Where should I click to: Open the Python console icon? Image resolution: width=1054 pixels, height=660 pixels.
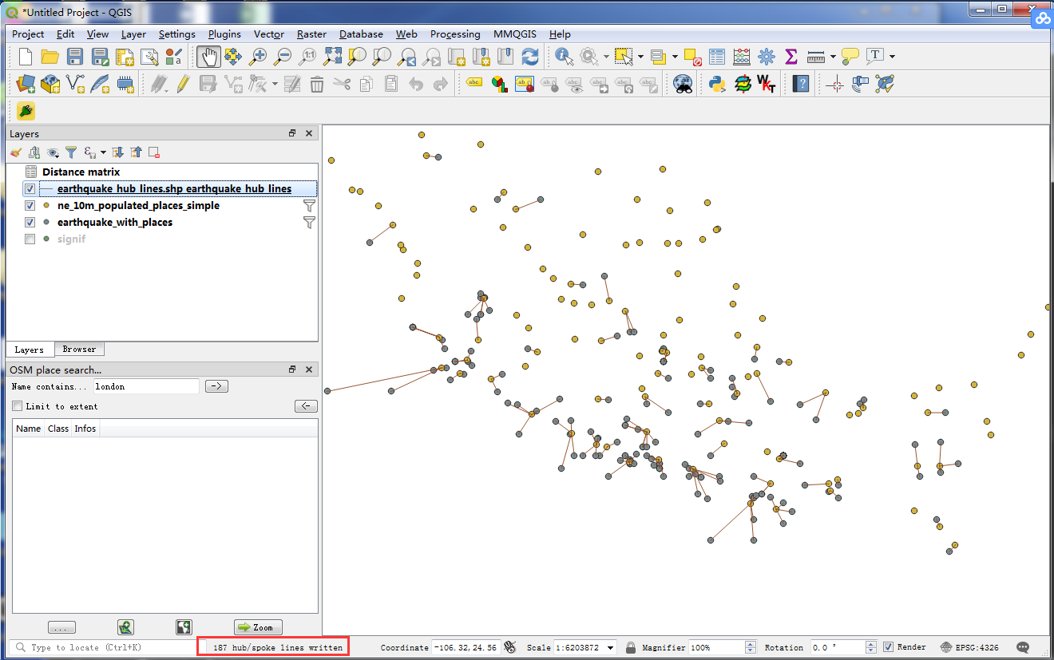tap(716, 83)
